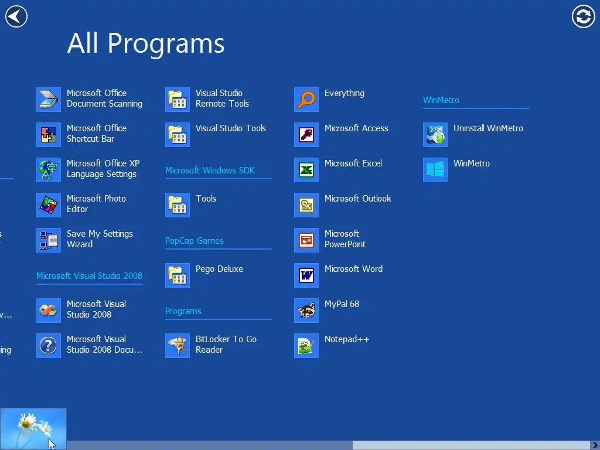Click the Visual Studio Remote Tools label
The image size is (600, 450).
point(222,98)
